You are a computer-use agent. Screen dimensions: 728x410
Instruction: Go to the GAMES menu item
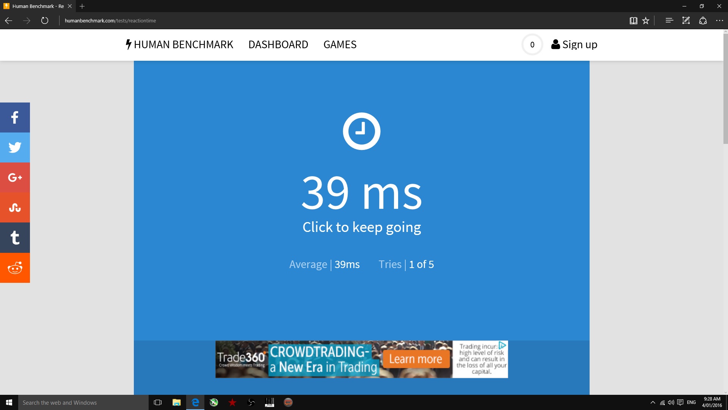(340, 44)
